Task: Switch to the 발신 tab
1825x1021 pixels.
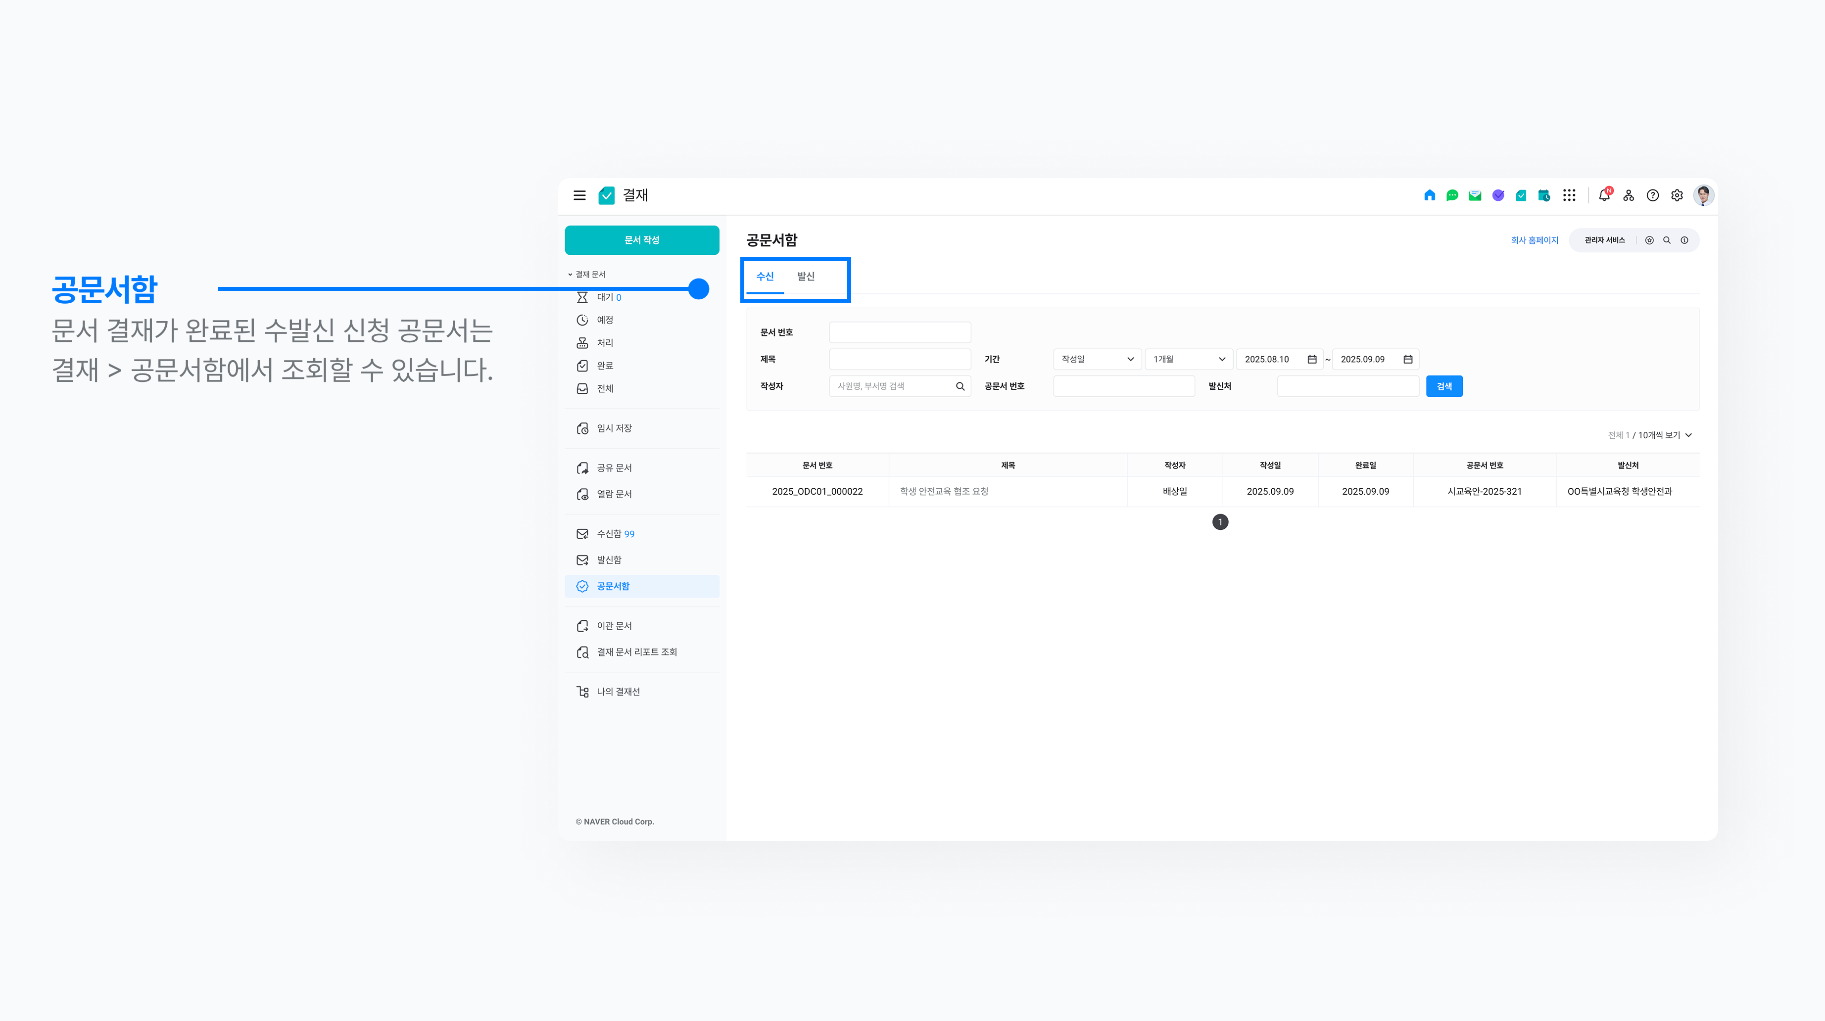Action: 806,276
